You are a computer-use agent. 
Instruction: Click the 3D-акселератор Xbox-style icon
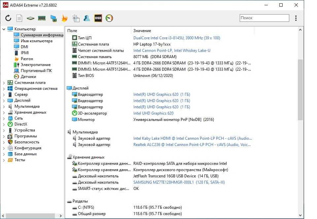74,113
